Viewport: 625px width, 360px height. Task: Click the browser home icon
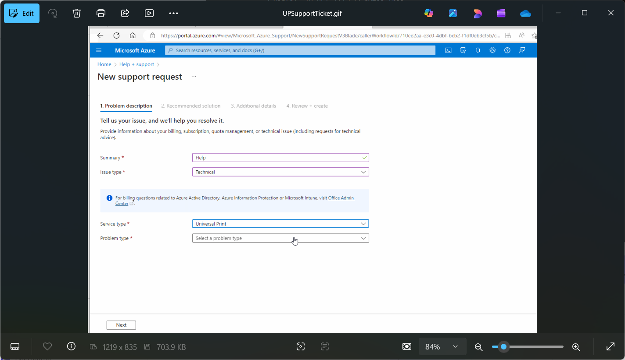(133, 35)
